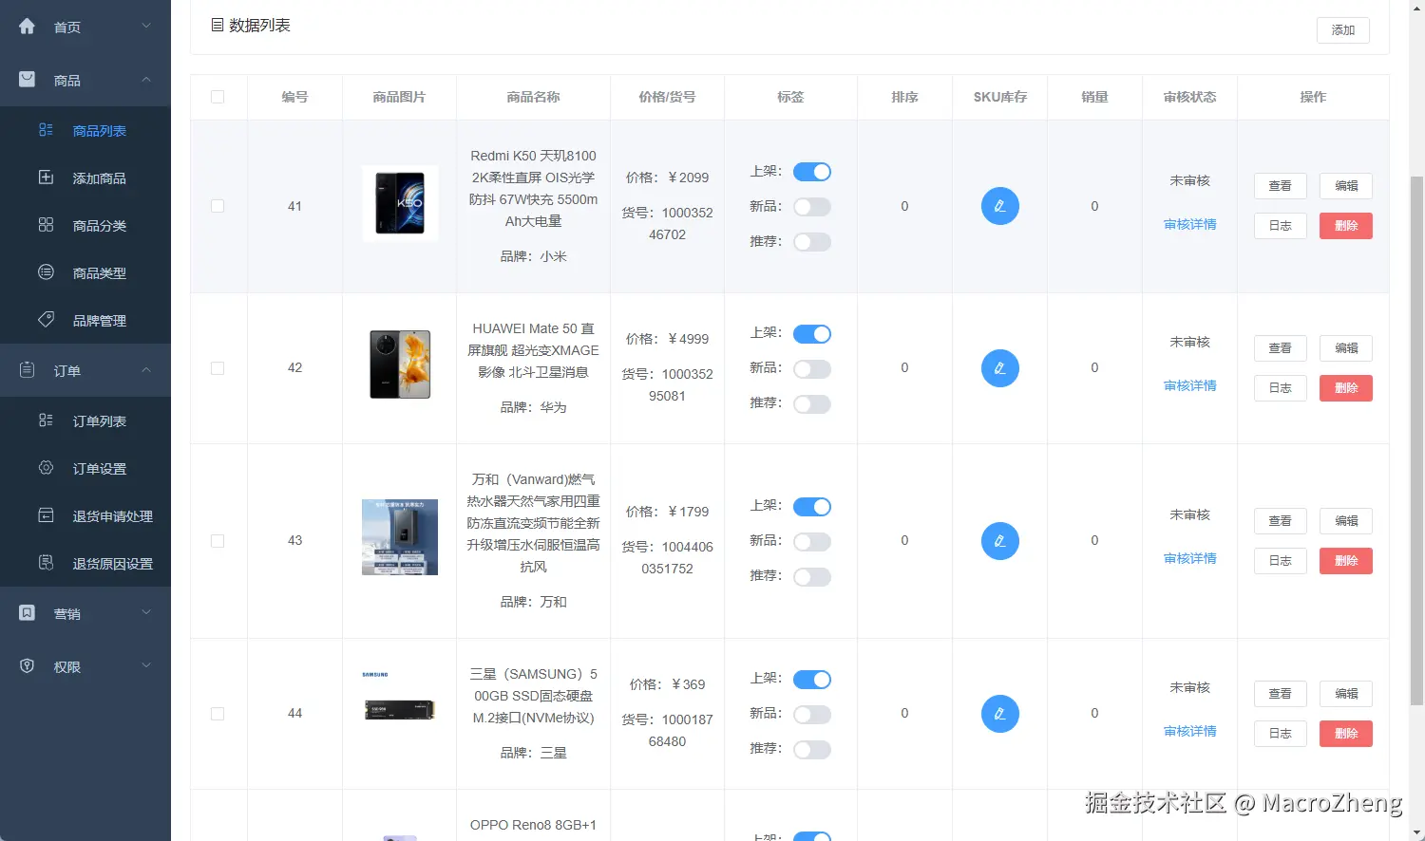Viewport: 1425px width, 841px height.
Task: Click the 订单设置 gear icon
Action: click(x=46, y=468)
